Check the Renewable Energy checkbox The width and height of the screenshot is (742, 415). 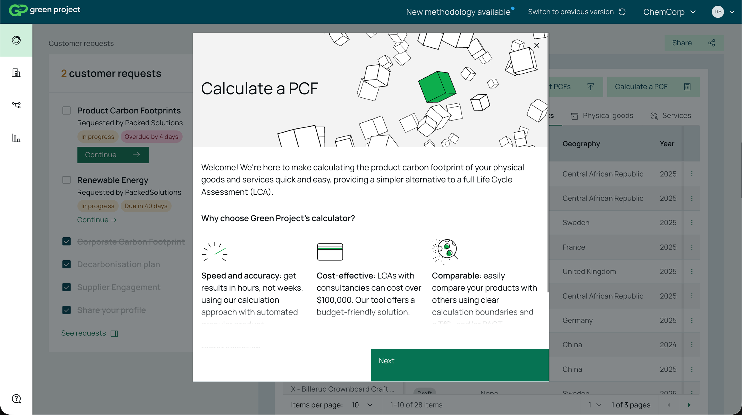[66, 180]
